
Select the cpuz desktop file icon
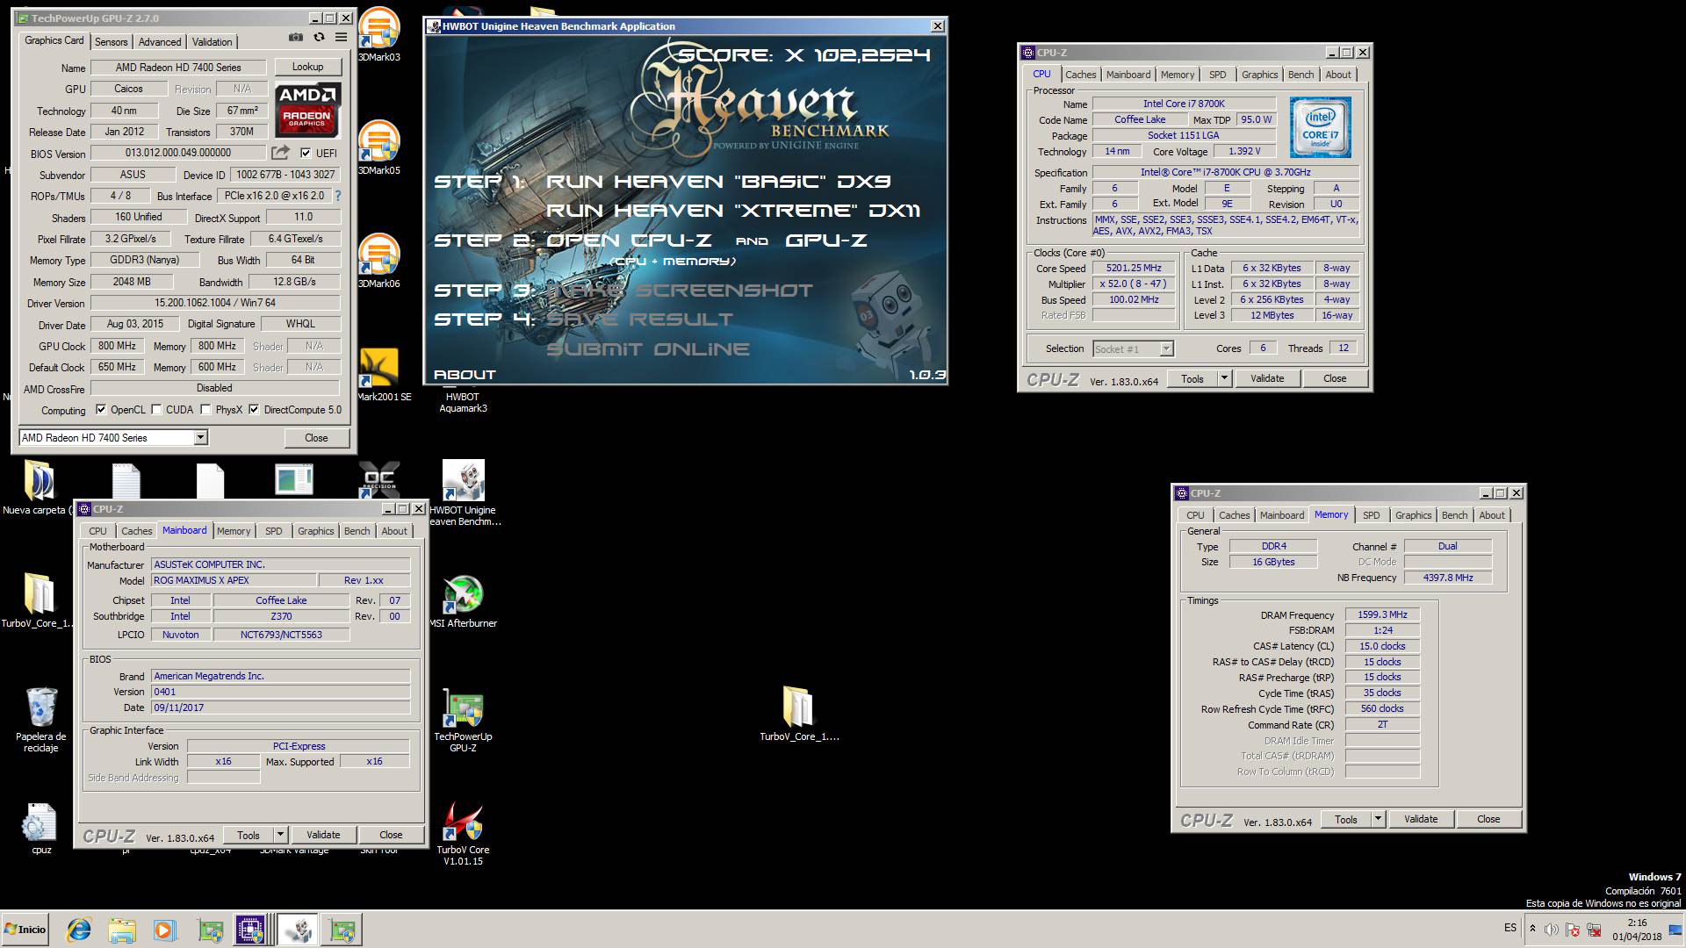40,828
